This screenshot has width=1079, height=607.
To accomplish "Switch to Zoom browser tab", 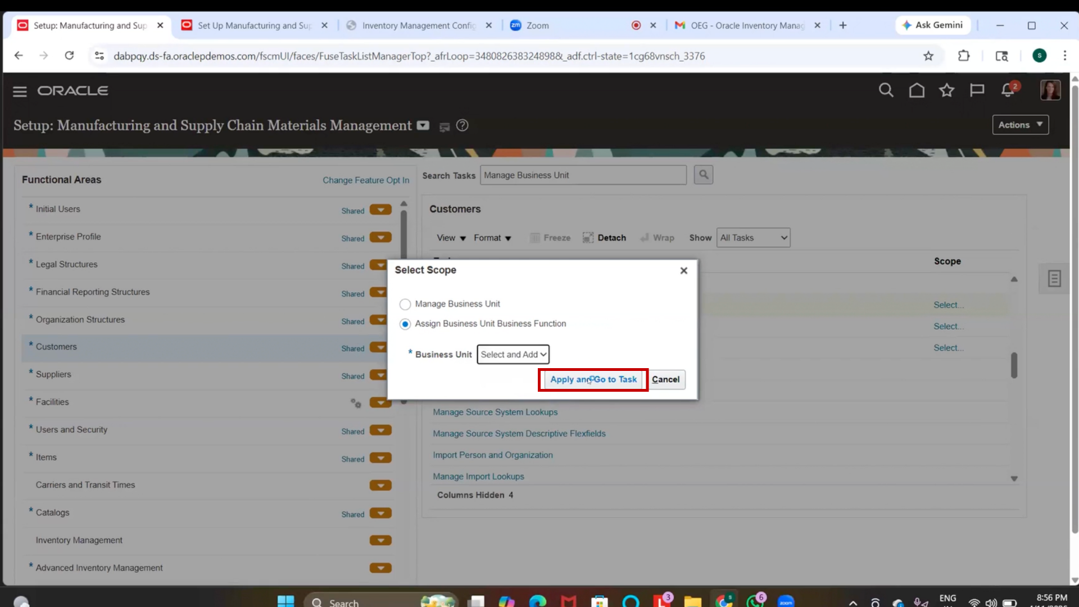I will tap(583, 25).
